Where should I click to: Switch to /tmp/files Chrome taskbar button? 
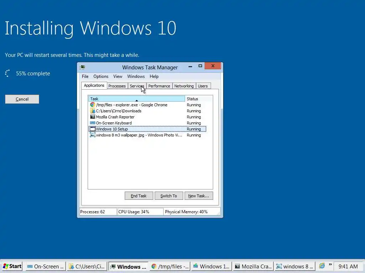tap(170, 266)
